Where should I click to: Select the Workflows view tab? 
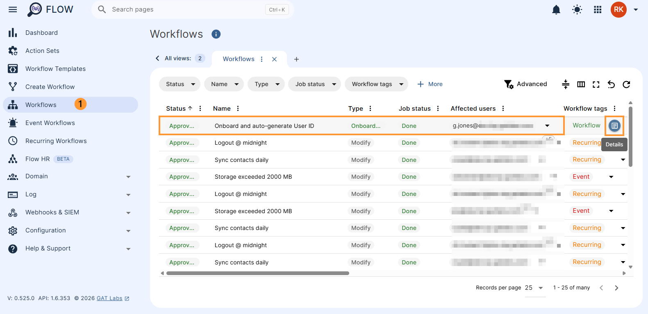pos(239,59)
